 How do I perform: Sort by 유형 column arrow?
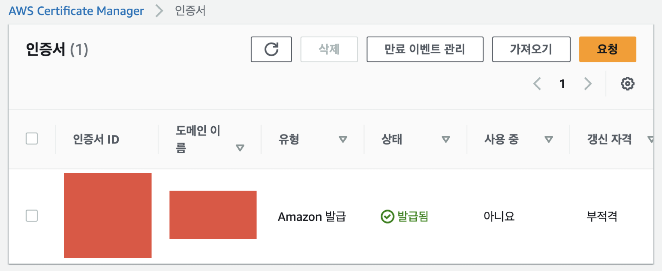click(343, 139)
